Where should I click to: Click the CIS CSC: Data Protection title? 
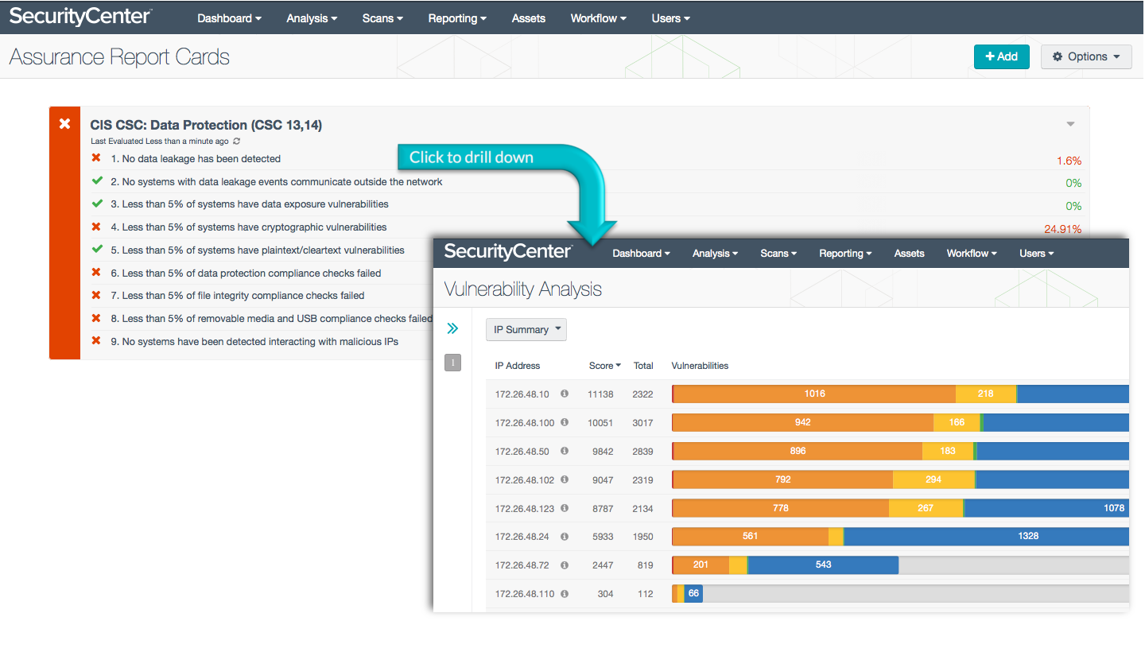[x=206, y=125]
